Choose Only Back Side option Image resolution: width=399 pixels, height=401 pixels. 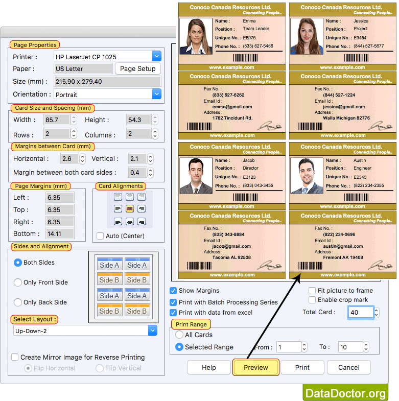click(x=18, y=302)
